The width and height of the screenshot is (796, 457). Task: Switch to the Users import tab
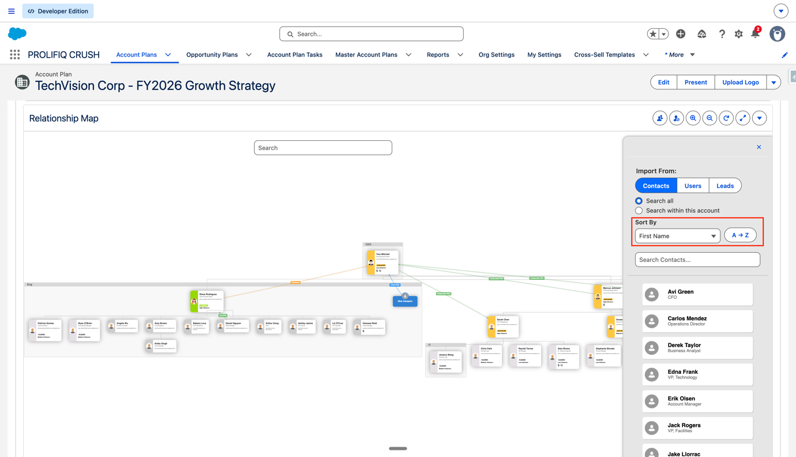[693, 186]
